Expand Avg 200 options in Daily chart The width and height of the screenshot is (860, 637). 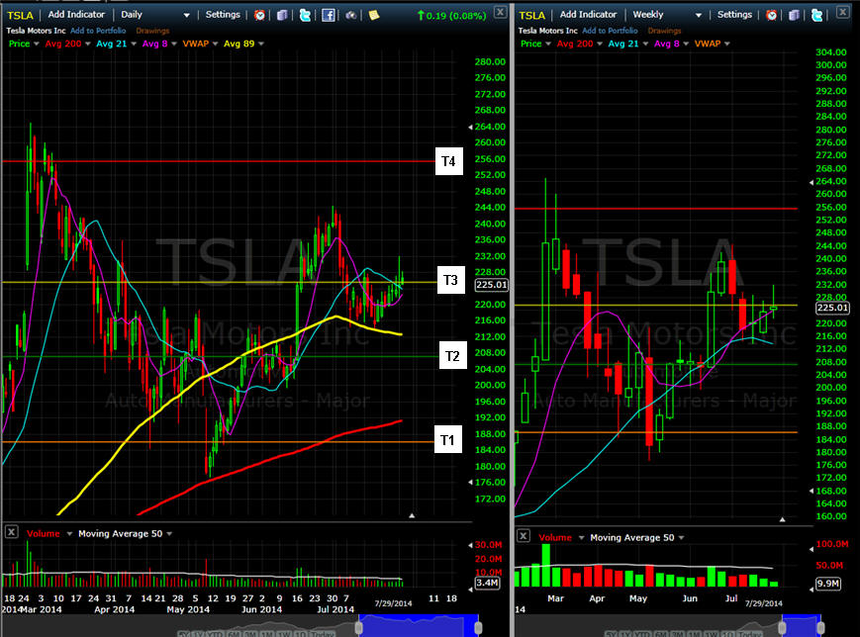click(88, 44)
